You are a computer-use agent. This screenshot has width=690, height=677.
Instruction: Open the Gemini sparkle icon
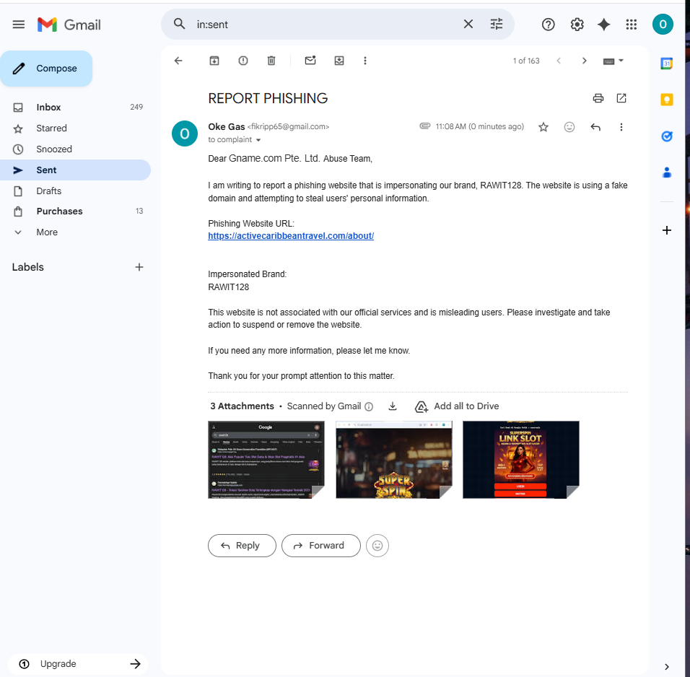click(x=603, y=25)
